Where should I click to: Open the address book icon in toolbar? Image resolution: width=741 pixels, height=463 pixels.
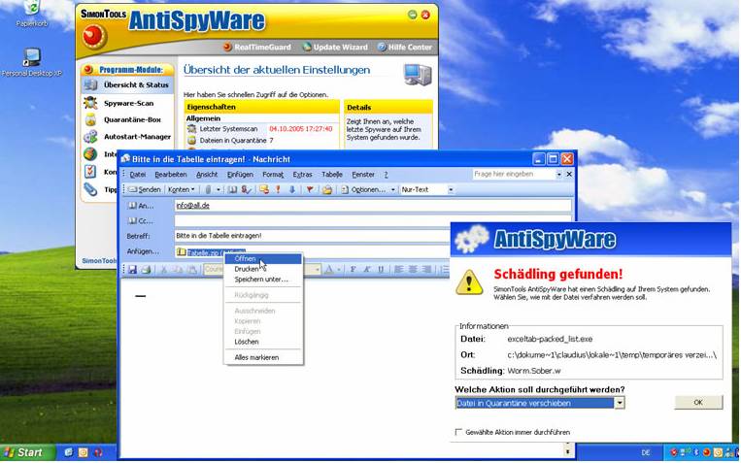[232, 189]
